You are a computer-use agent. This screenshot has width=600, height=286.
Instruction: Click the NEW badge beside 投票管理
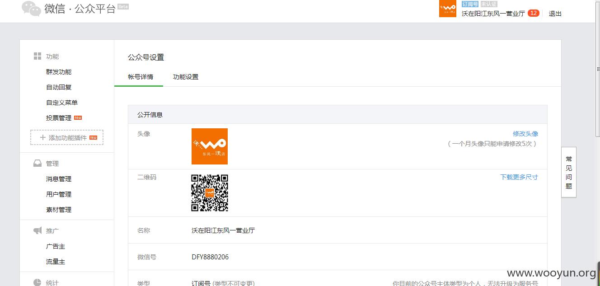tap(78, 117)
